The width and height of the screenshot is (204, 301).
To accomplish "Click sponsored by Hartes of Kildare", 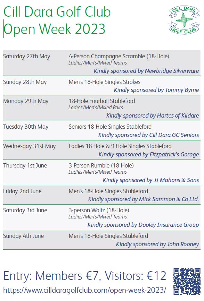I will pyautogui.click(x=153, y=115).
